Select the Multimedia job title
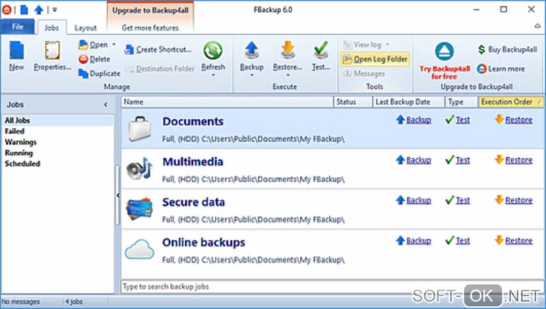 (x=193, y=162)
